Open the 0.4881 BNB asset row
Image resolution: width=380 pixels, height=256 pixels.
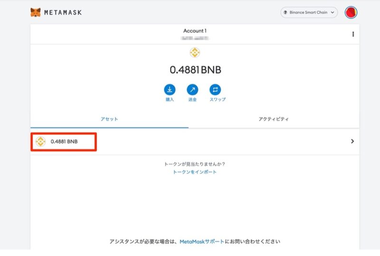tap(195, 142)
